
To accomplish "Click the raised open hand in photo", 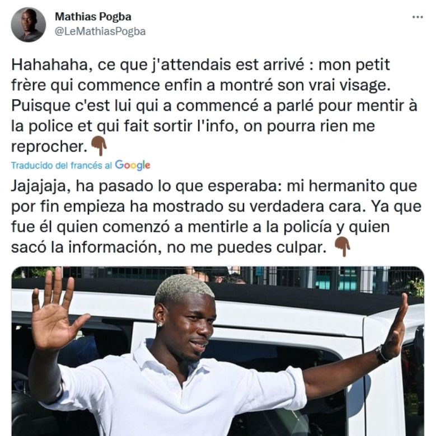I will pyautogui.click(x=55, y=307).
